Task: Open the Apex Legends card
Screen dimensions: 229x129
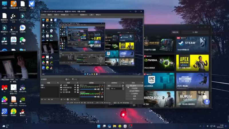Action: (192, 63)
